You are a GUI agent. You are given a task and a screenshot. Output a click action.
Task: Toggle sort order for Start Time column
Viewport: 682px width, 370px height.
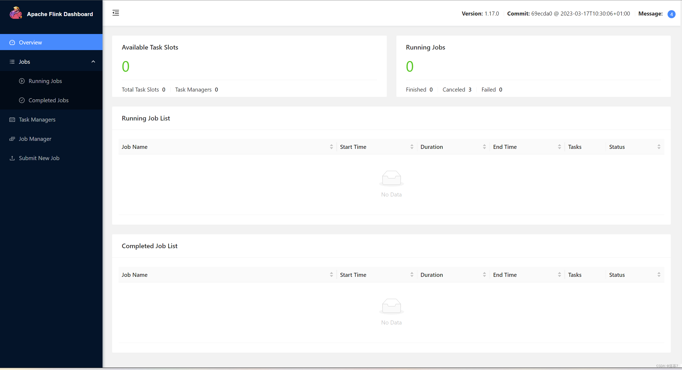(x=412, y=147)
